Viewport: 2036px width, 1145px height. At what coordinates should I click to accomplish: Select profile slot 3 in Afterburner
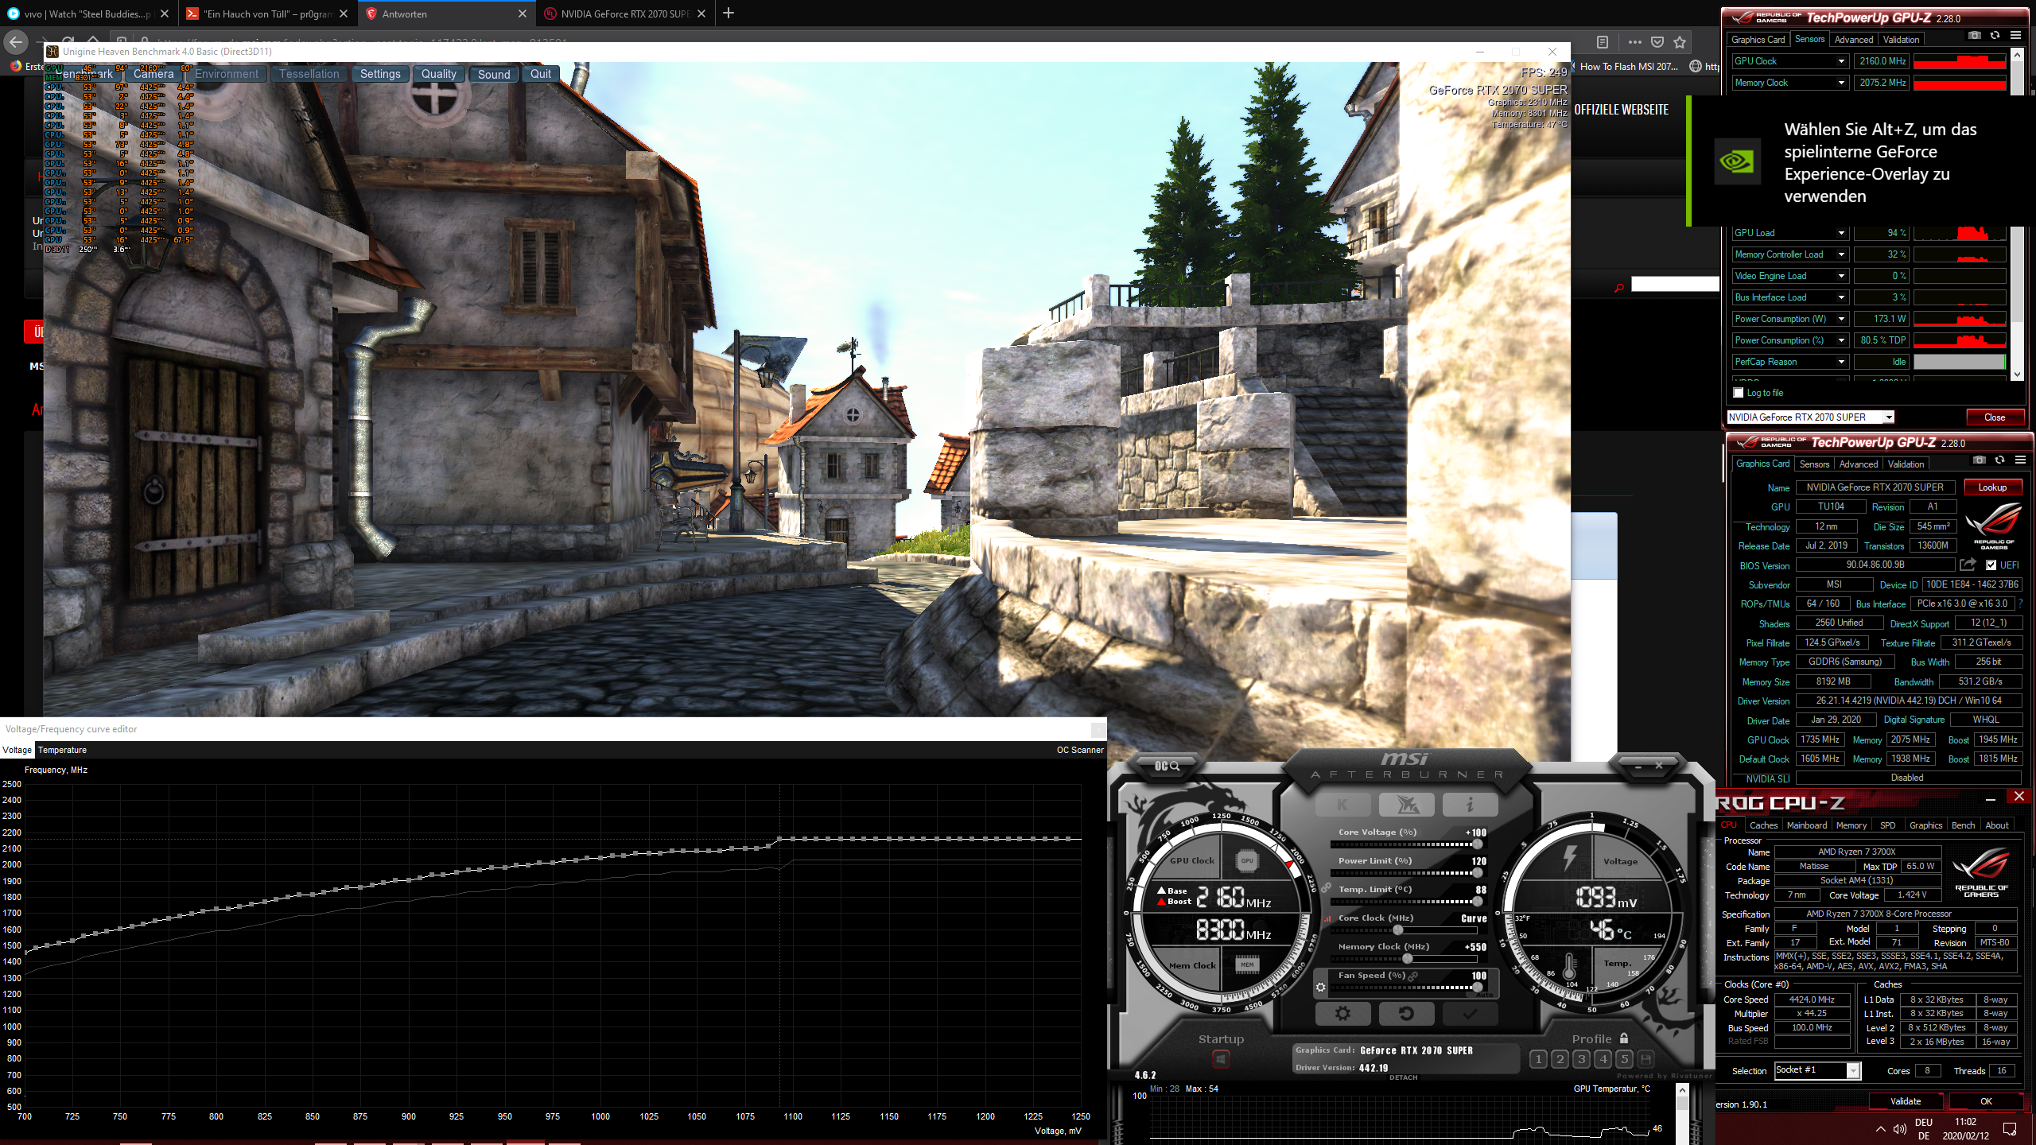(1581, 1059)
